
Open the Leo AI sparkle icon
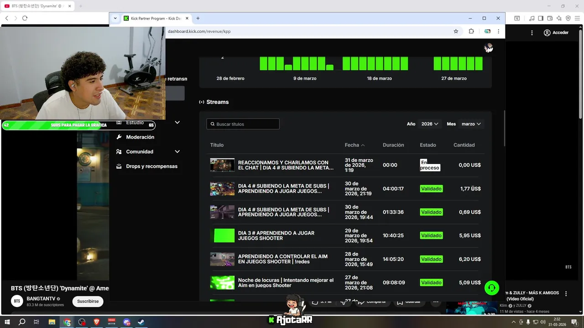coord(559,18)
